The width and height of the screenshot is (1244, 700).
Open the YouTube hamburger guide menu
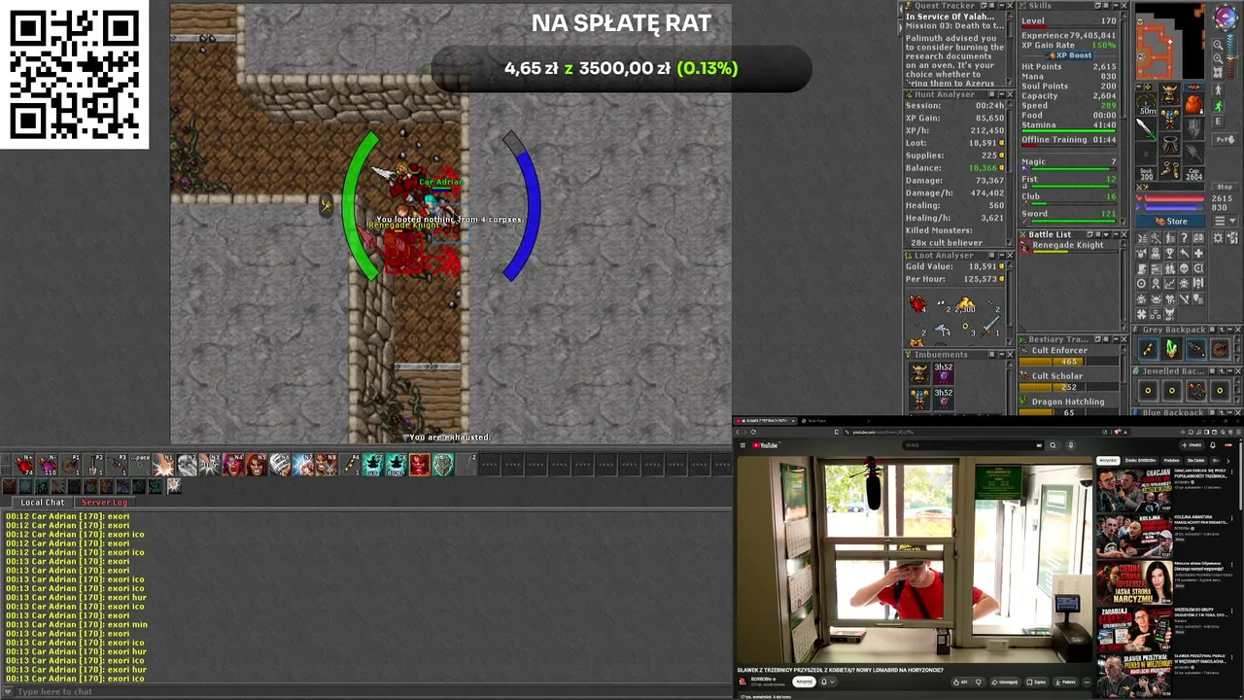[x=743, y=445]
